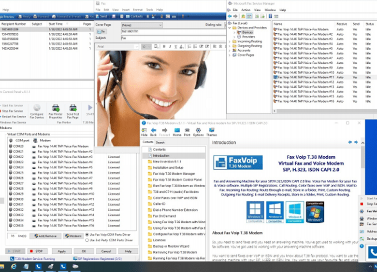Image resolution: width=377 pixels, height=272 pixels.
Task: Click forward arrow in Fax Service Manager toolbar
Action: [235, 16]
